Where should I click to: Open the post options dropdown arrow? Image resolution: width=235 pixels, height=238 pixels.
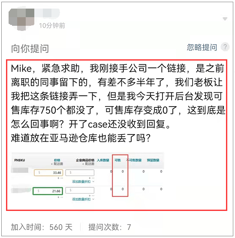[225, 19]
